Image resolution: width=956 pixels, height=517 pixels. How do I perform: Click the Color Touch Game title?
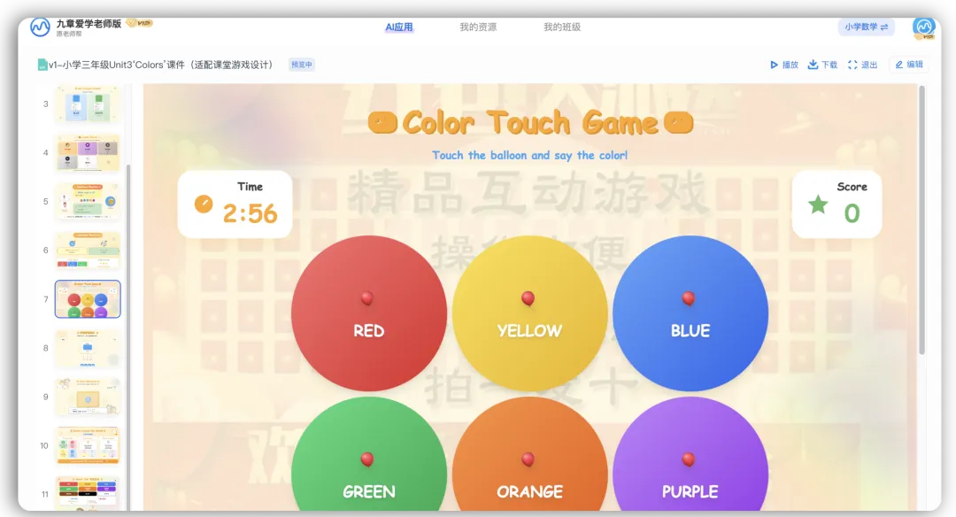coord(530,122)
